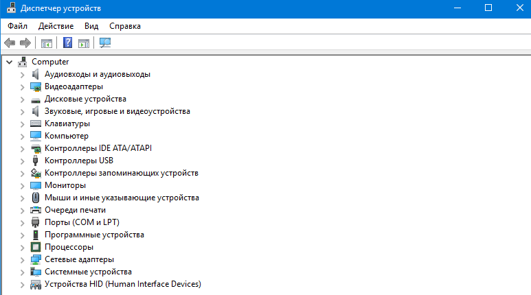This screenshot has height=295, width=531.
Task: Click the chip icon beside Процессоры
Action: click(x=36, y=247)
